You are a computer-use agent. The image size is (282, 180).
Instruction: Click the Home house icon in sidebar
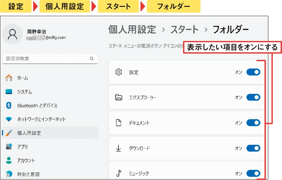(x=9, y=78)
